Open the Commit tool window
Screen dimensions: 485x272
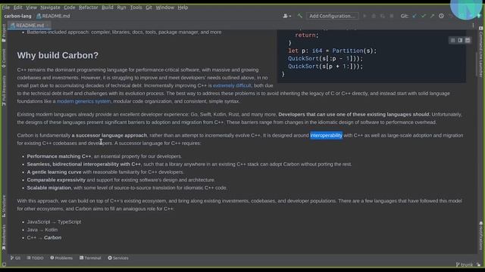[x=4, y=58]
